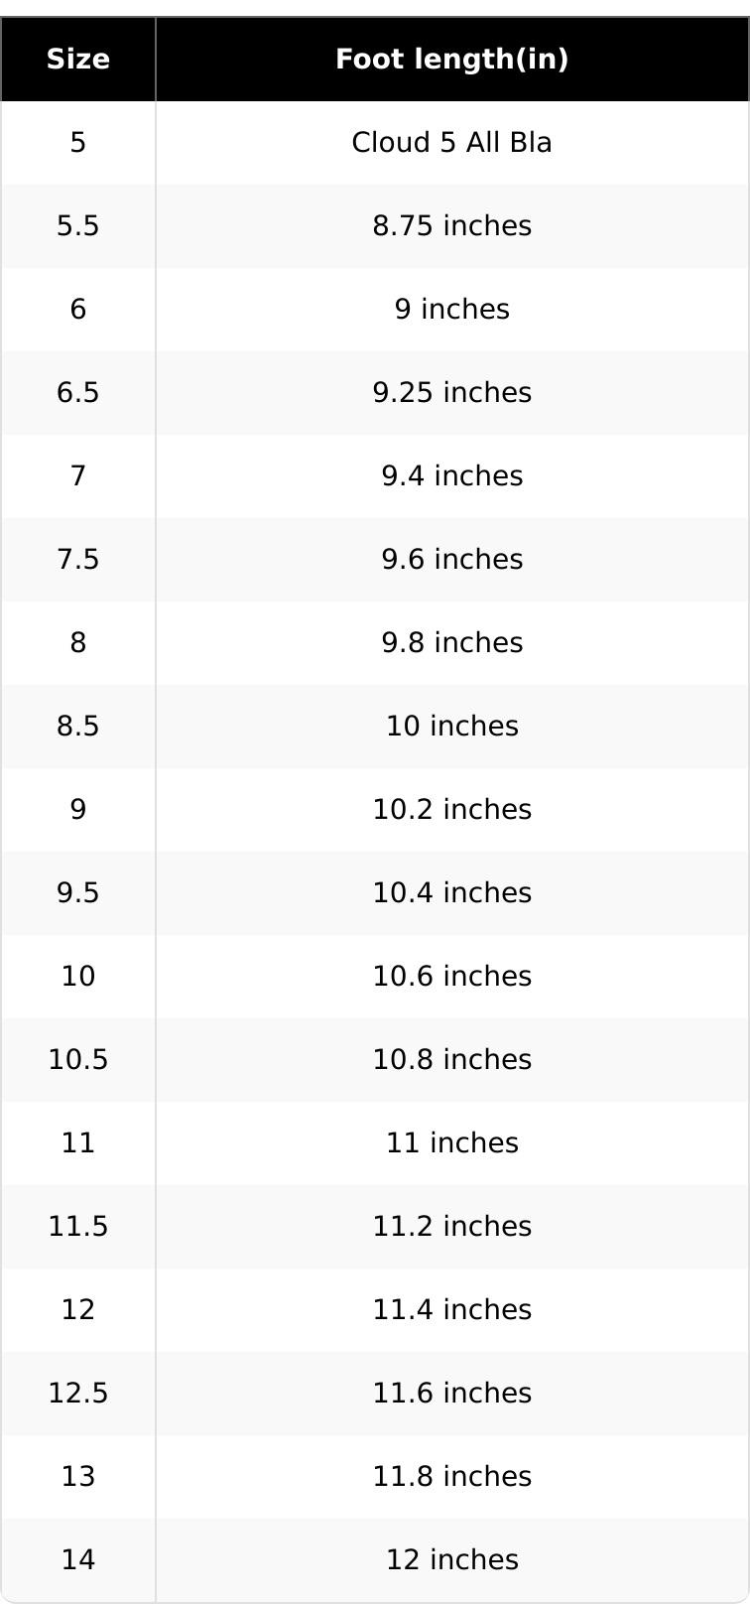Click the size 12.5 cell

(x=78, y=1394)
